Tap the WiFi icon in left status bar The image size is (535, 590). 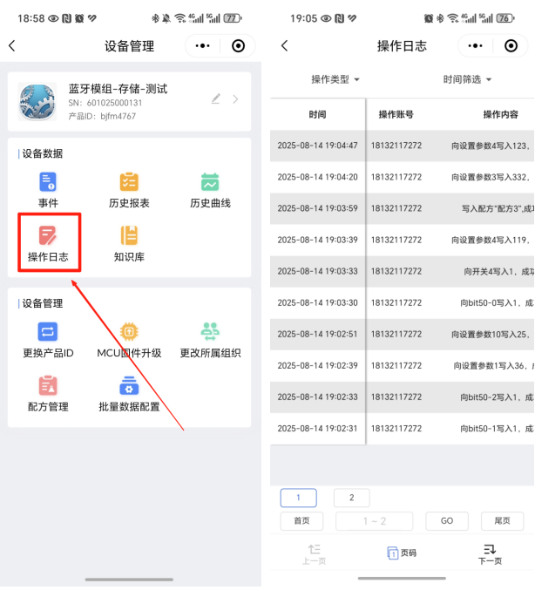[180, 18]
